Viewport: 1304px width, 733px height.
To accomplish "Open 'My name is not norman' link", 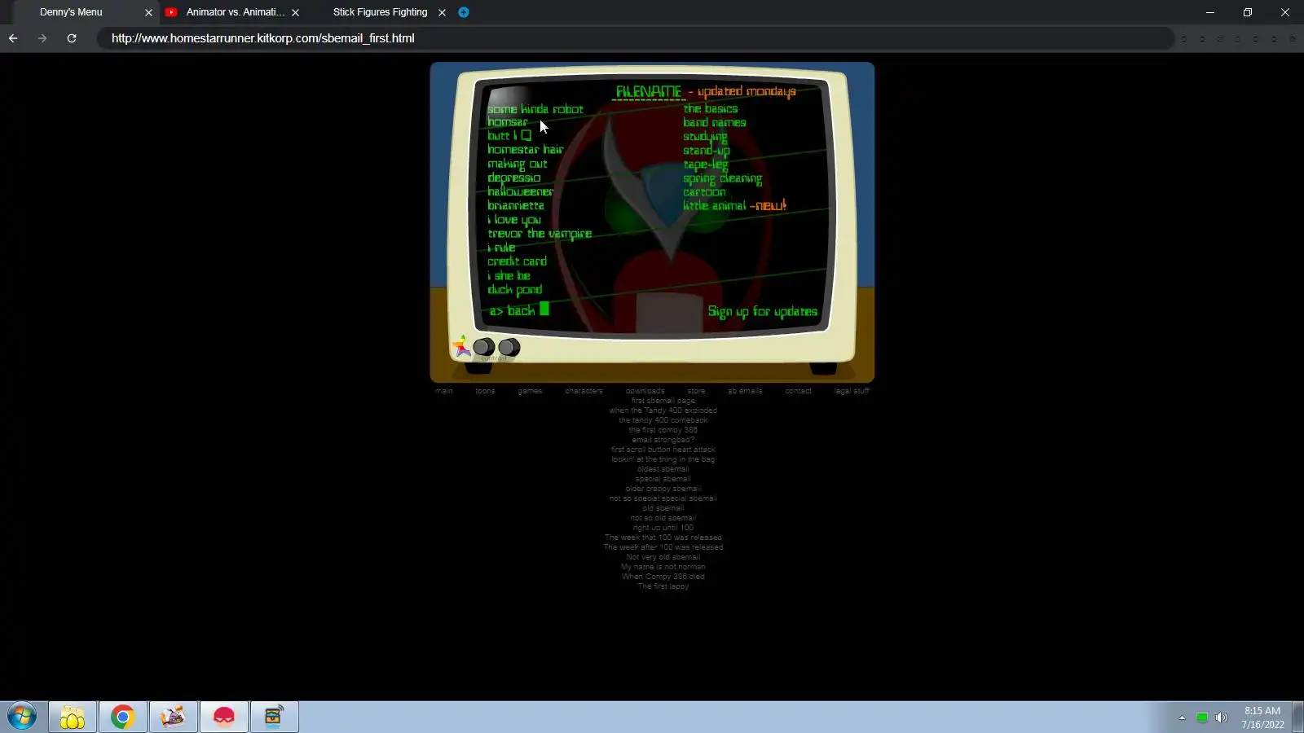I will [663, 567].
